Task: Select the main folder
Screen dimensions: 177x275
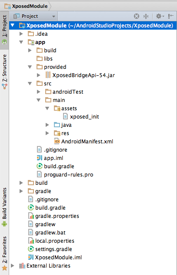Action: pos(59,100)
